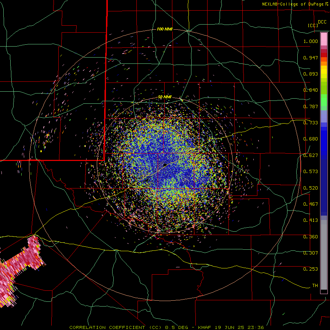This screenshot has width=330, height=330.
Task: Select the 0.680 scale value
Action: (311, 139)
